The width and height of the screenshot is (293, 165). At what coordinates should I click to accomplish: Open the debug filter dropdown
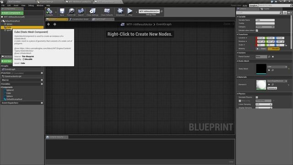coord(149,11)
